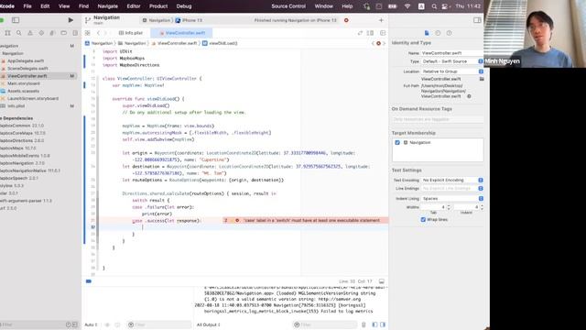
Task: Toggle Navigation target membership checkbox
Action: [397, 143]
